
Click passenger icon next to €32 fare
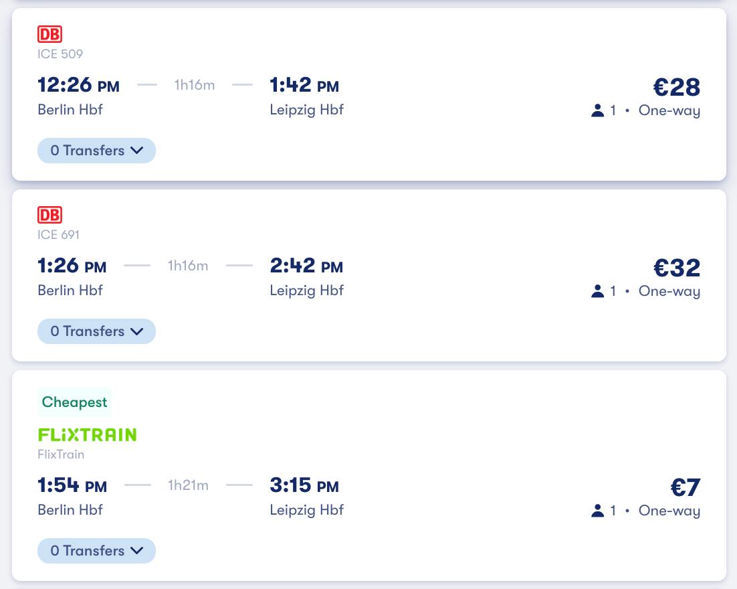(x=597, y=291)
